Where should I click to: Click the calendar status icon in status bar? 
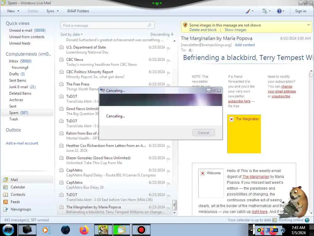coord(274,220)
